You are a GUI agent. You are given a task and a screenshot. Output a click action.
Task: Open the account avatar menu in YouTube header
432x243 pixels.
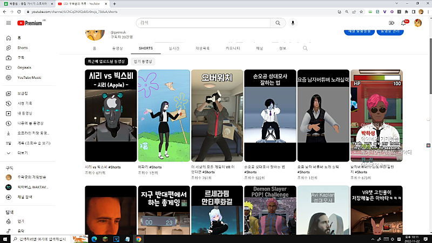tap(418, 23)
